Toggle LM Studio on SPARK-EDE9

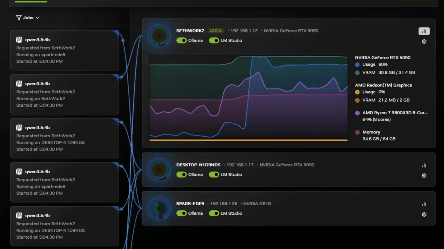[214, 213]
